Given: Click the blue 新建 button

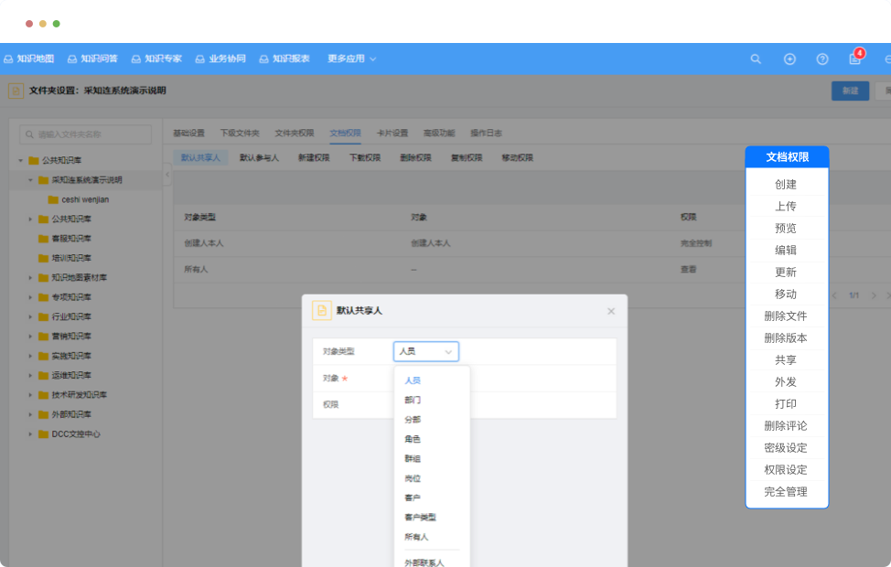Looking at the screenshot, I should 850,91.
